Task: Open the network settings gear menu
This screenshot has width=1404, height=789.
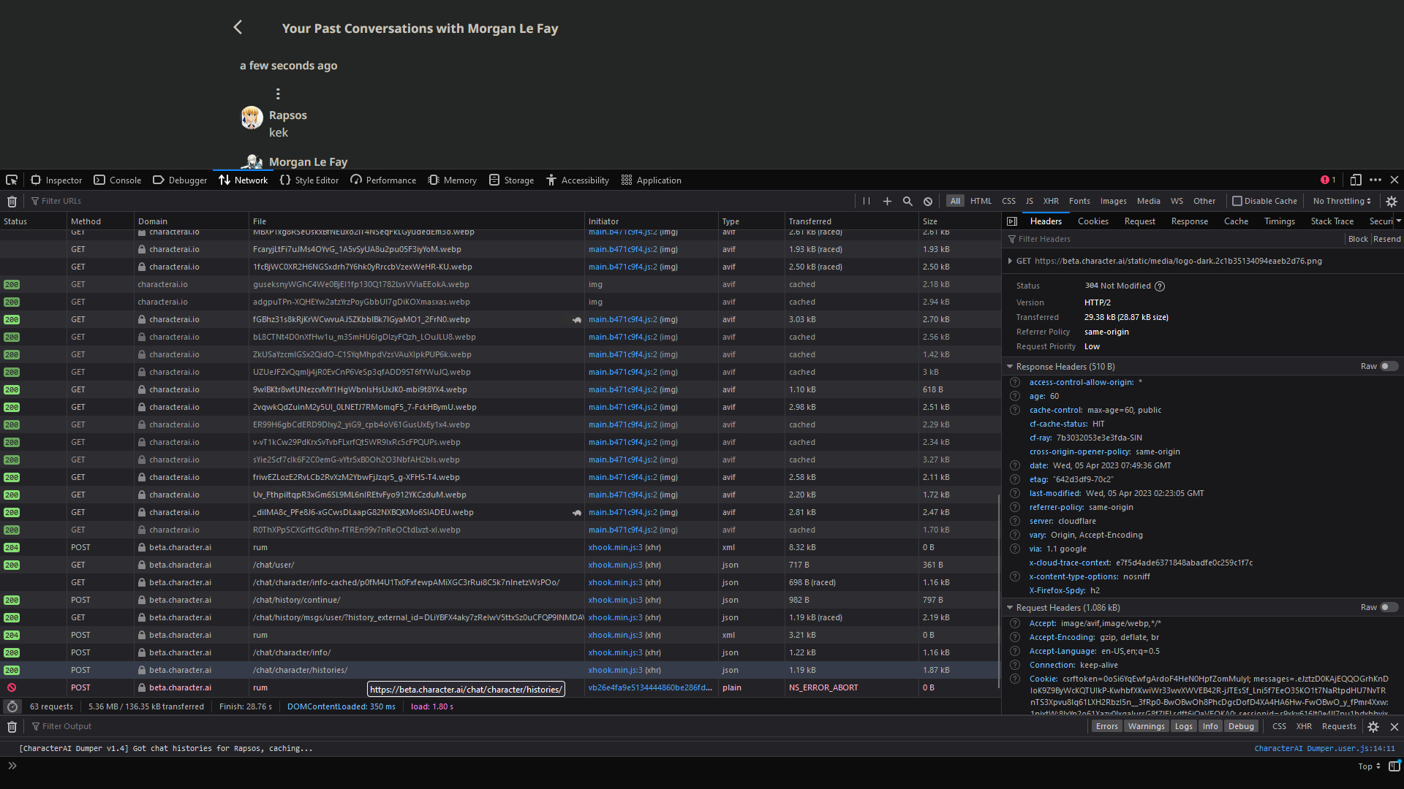Action: (x=1392, y=201)
